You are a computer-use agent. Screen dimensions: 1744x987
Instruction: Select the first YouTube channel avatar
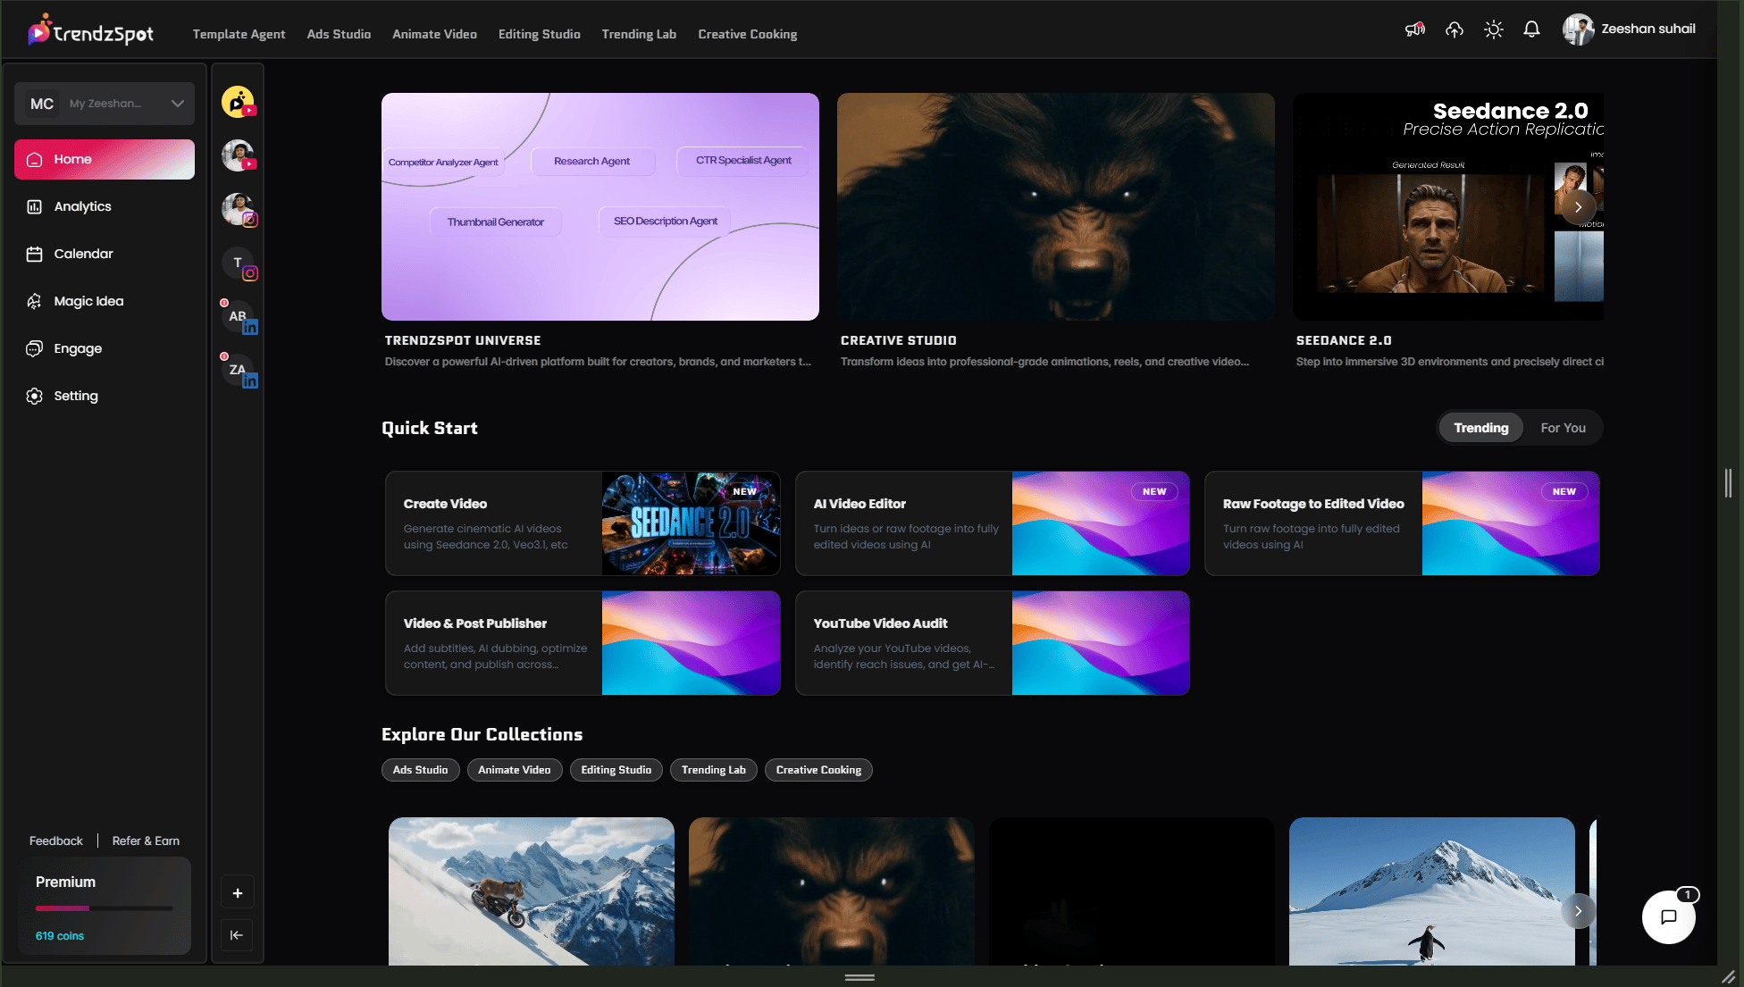(238, 102)
